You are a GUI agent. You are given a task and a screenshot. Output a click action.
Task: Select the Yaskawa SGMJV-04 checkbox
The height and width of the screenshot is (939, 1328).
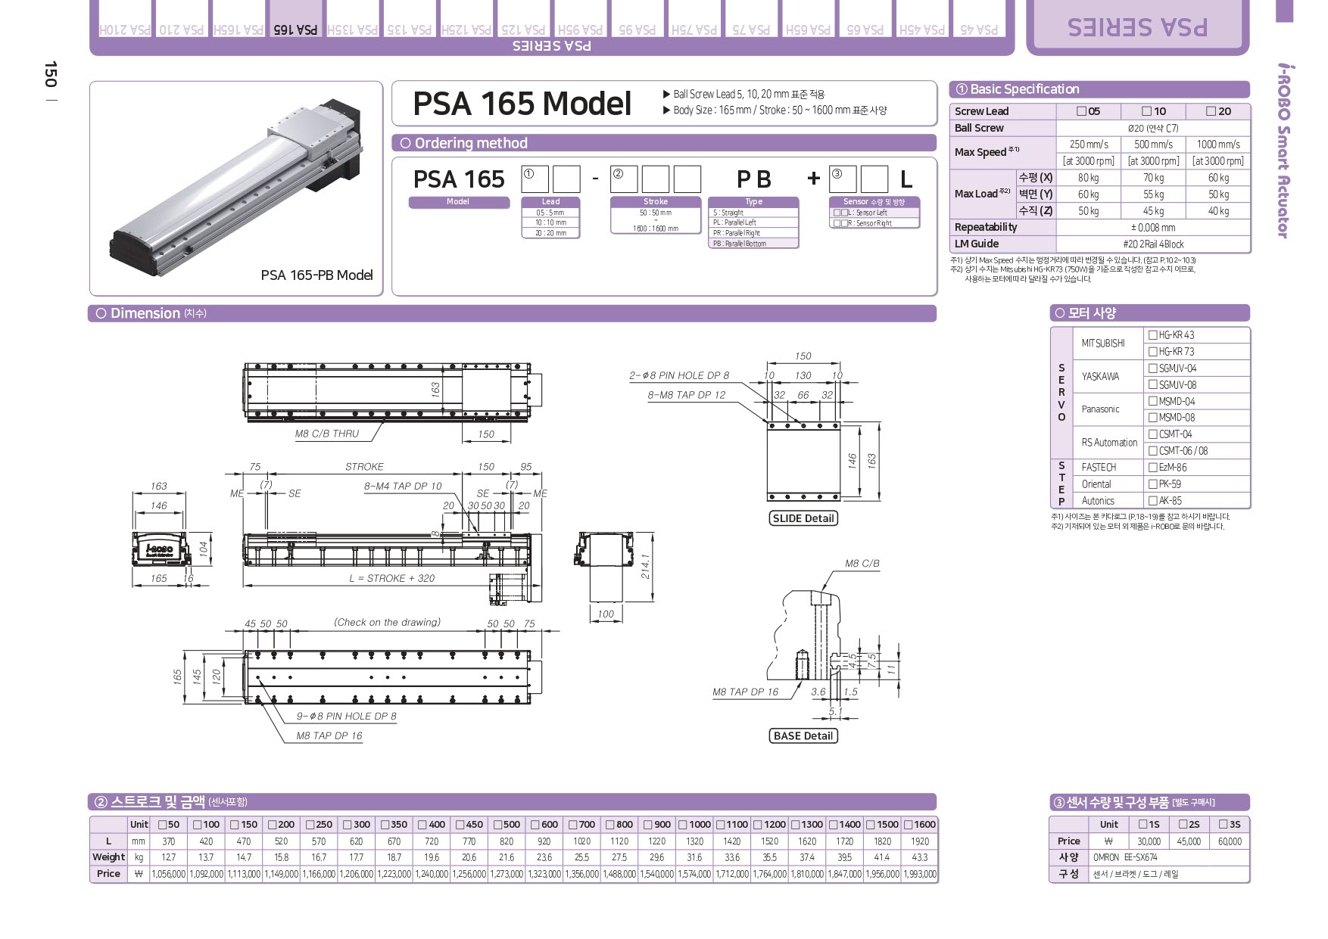1153,368
